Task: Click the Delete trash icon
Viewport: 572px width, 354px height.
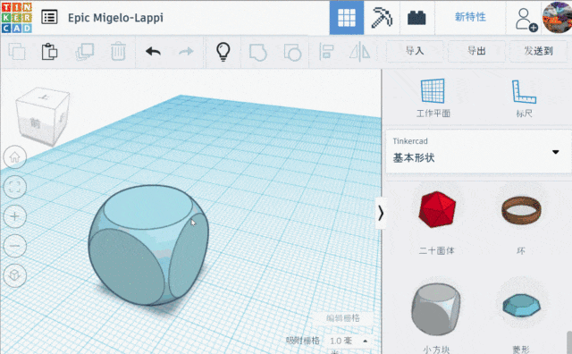Action: (x=118, y=52)
